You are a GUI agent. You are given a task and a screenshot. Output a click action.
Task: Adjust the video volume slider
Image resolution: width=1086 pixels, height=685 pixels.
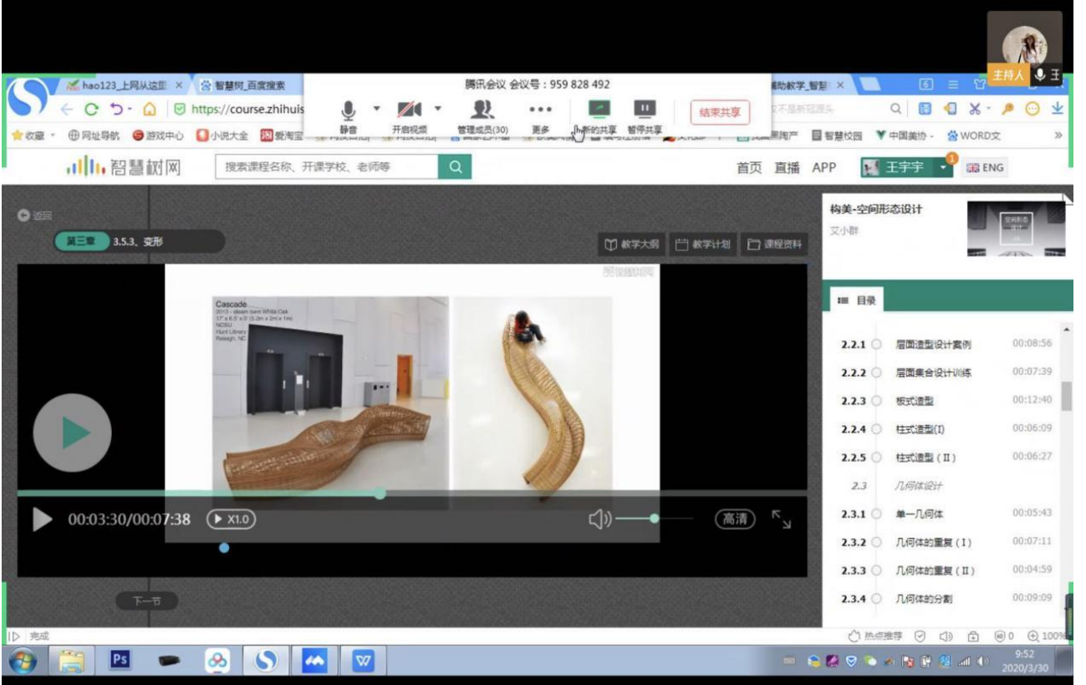tap(654, 519)
